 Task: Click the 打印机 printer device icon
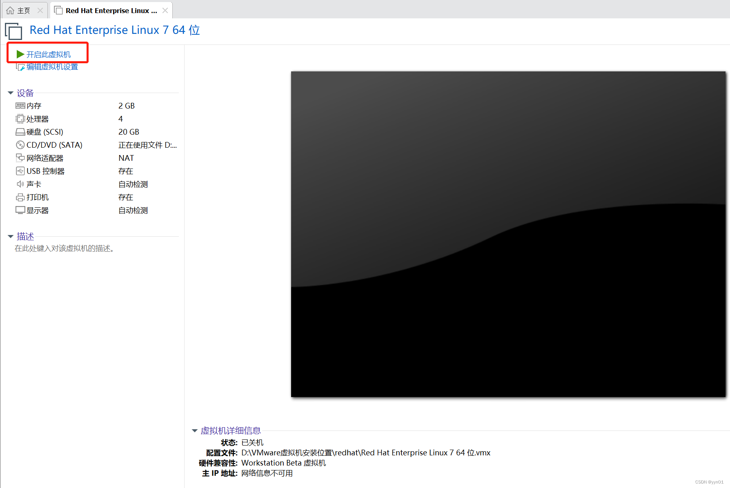(20, 197)
